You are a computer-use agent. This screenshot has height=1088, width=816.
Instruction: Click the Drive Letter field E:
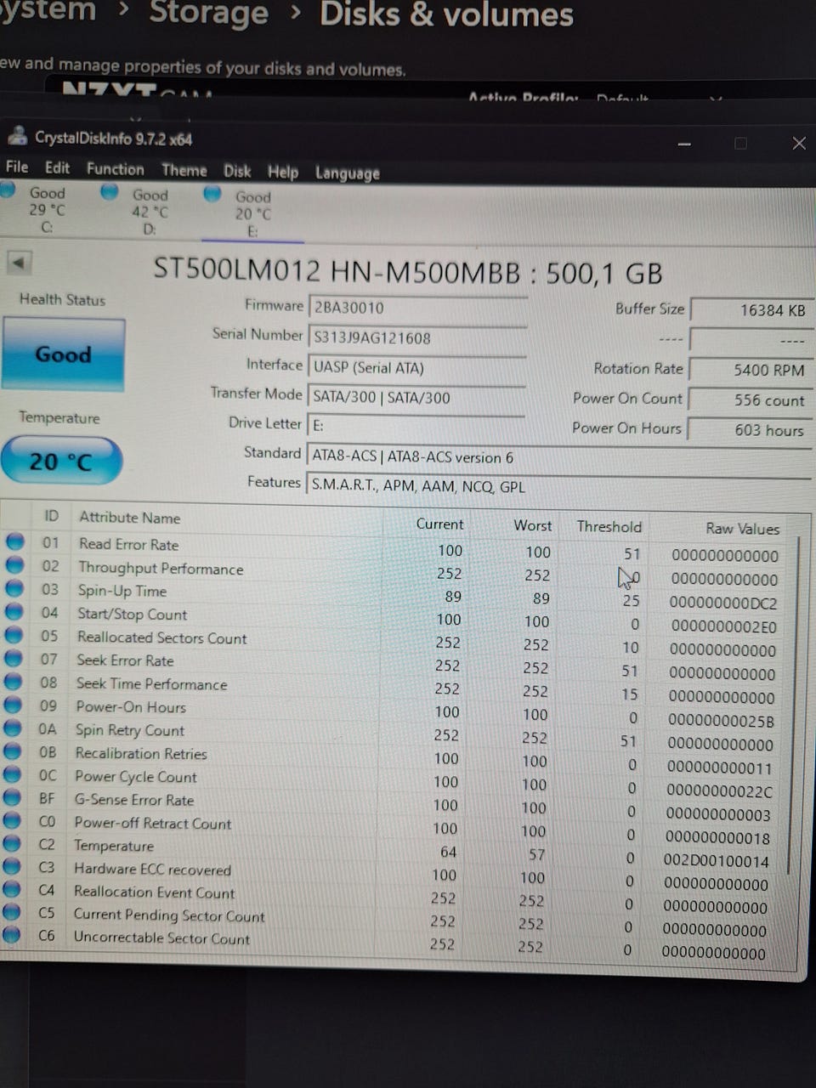[x=416, y=426]
